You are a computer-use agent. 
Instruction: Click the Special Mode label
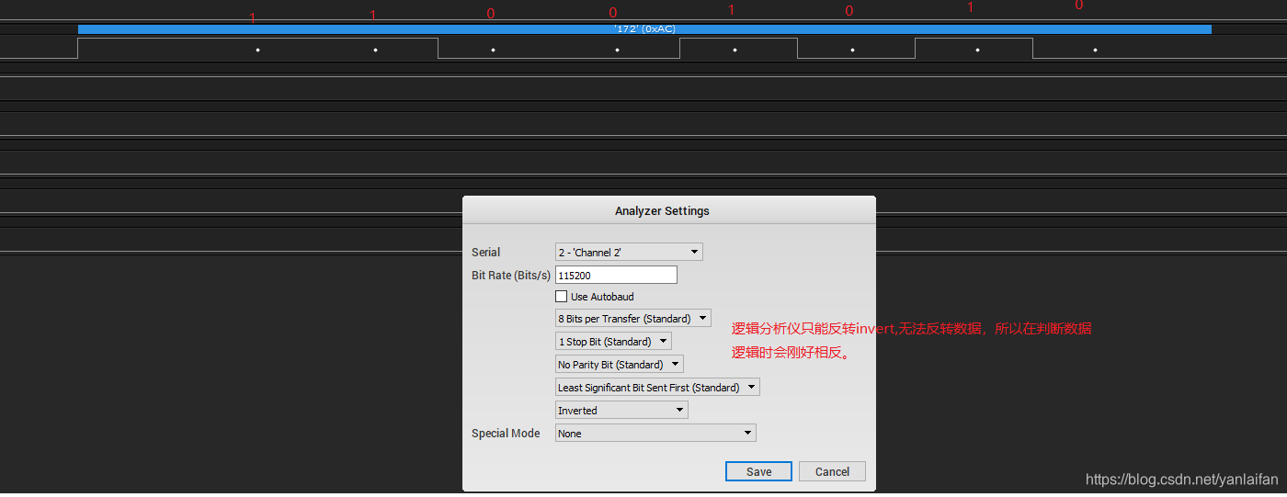[x=506, y=434]
